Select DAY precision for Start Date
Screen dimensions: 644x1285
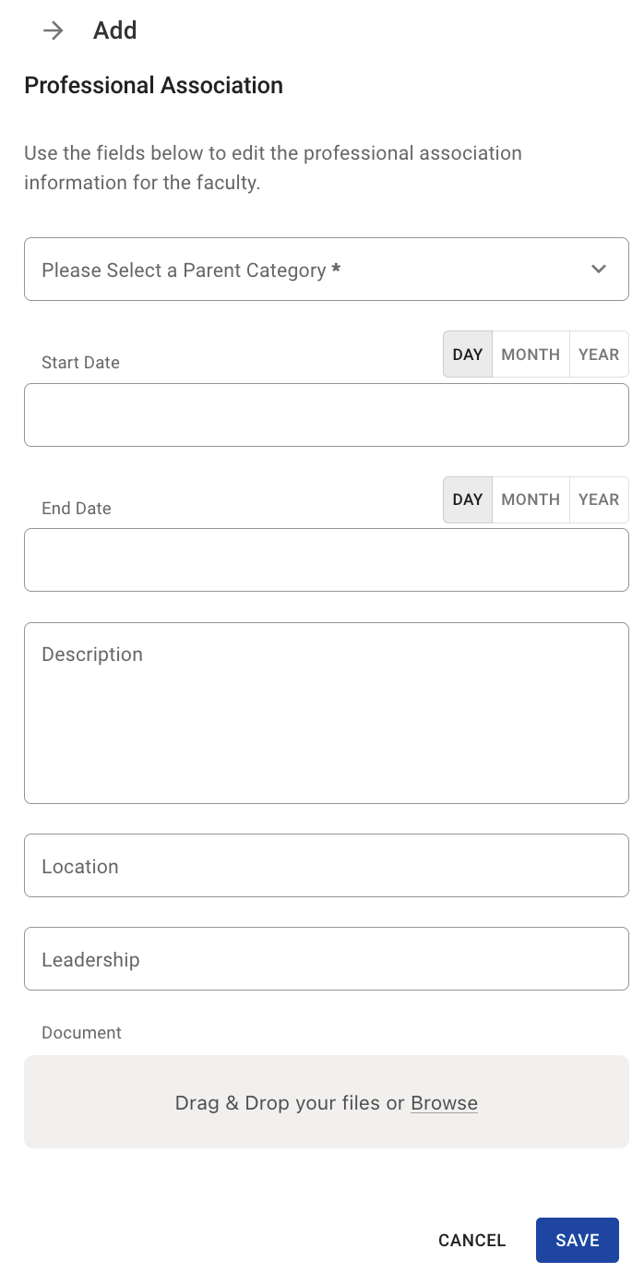click(x=468, y=354)
